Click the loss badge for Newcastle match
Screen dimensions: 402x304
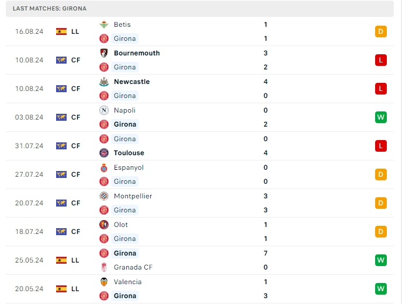coord(381,89)
